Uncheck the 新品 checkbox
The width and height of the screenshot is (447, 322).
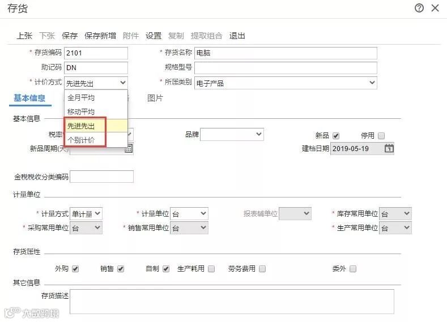coord(336,136)
